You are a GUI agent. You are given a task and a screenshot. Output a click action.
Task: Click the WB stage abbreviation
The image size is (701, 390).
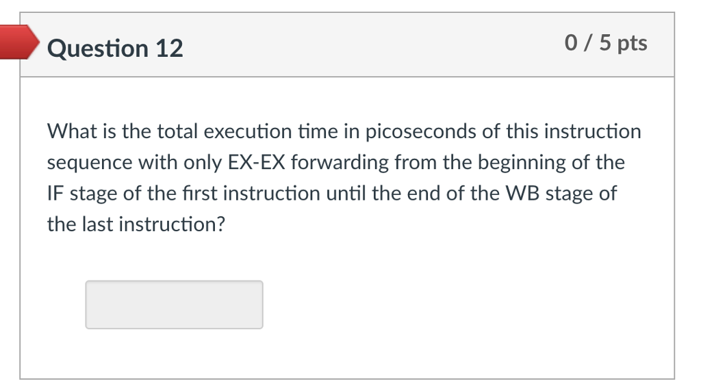[519, 194]
